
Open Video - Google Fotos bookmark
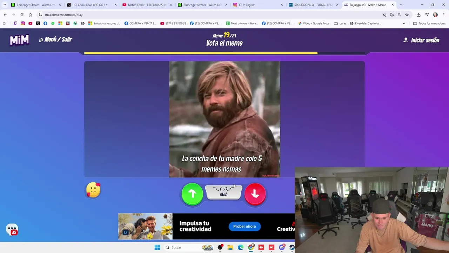(314, 24)
